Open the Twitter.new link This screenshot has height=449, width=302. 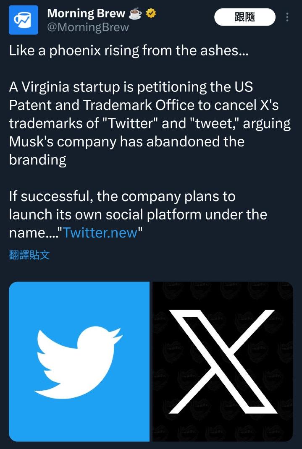click(100, 233)
